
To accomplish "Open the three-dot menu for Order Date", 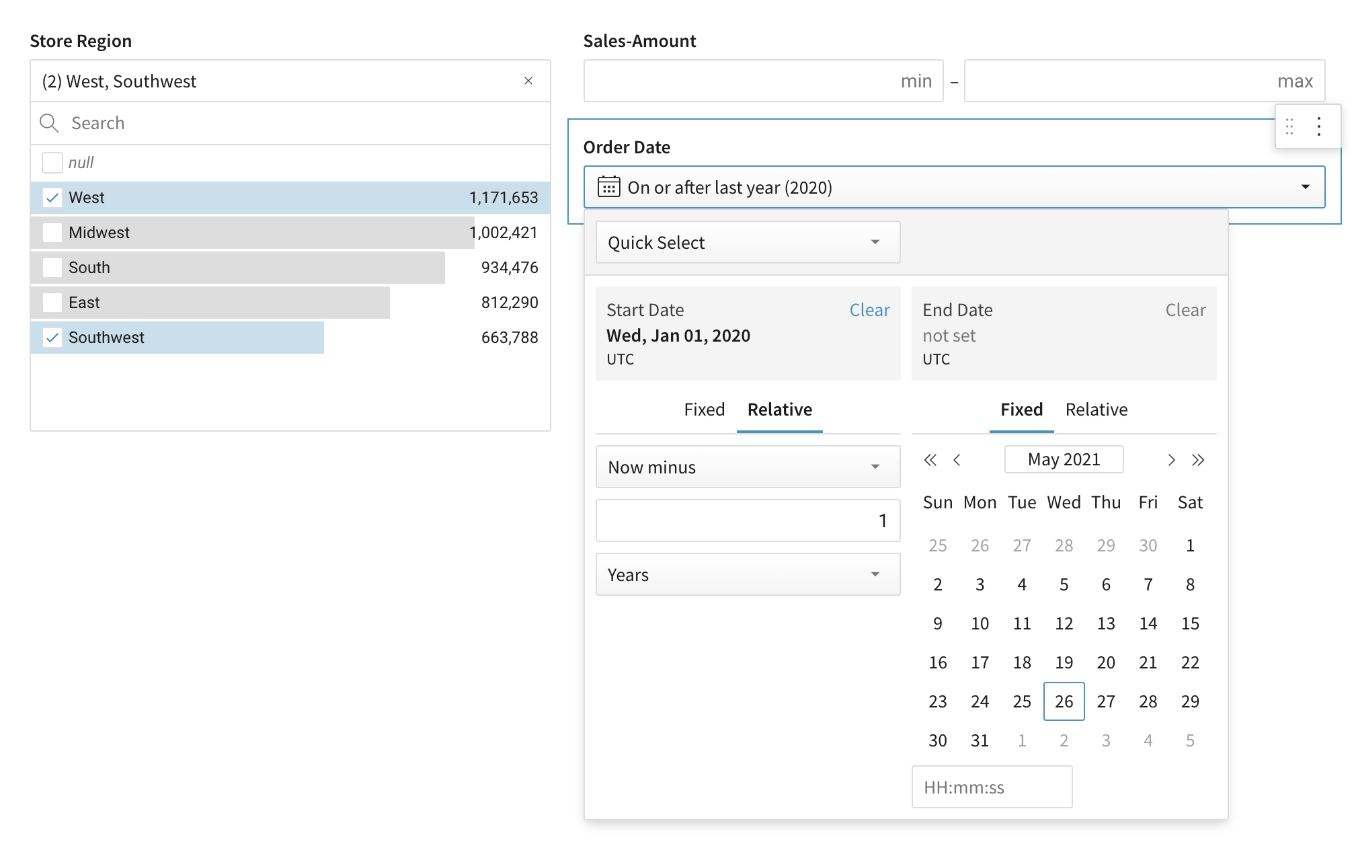I will [1319, 126].
